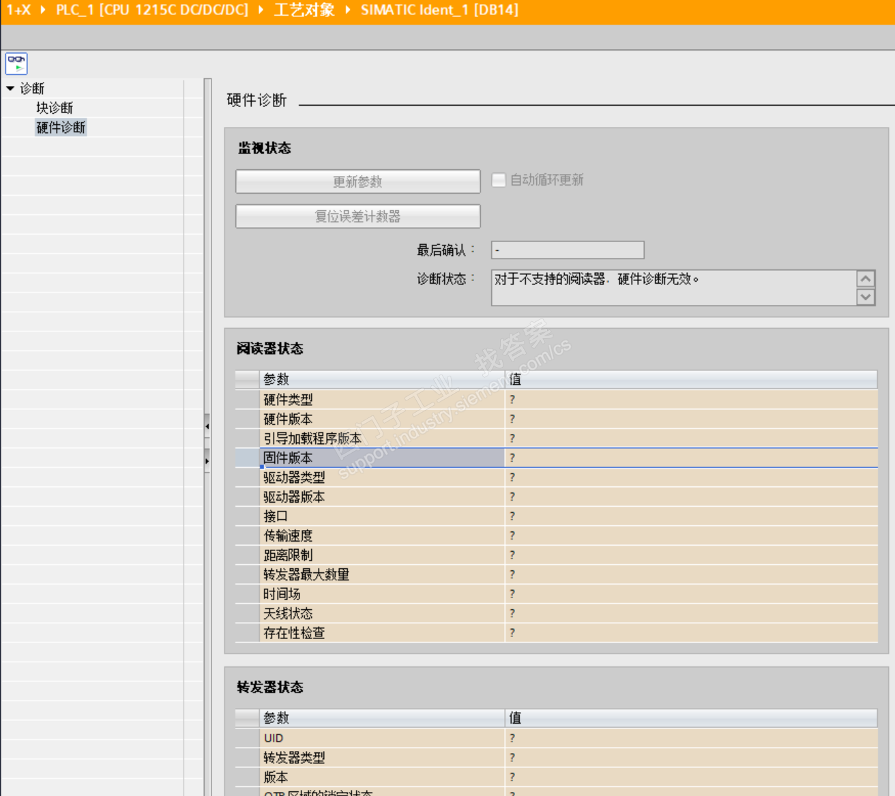Screen dimensions: 895x796
Task: Click the 更新参数 button
Action: coord(358,181)
